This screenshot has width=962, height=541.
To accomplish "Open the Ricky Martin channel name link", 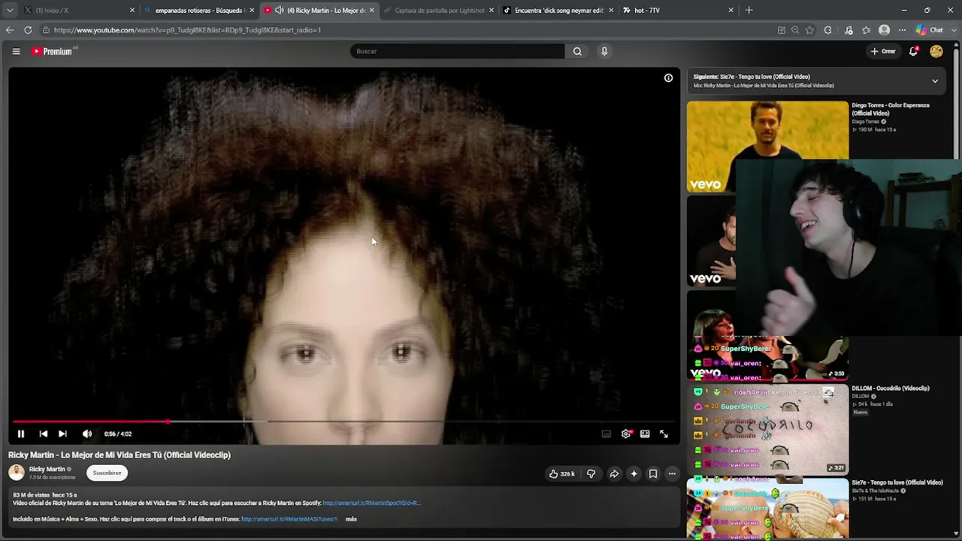I will tap(47, 469).
